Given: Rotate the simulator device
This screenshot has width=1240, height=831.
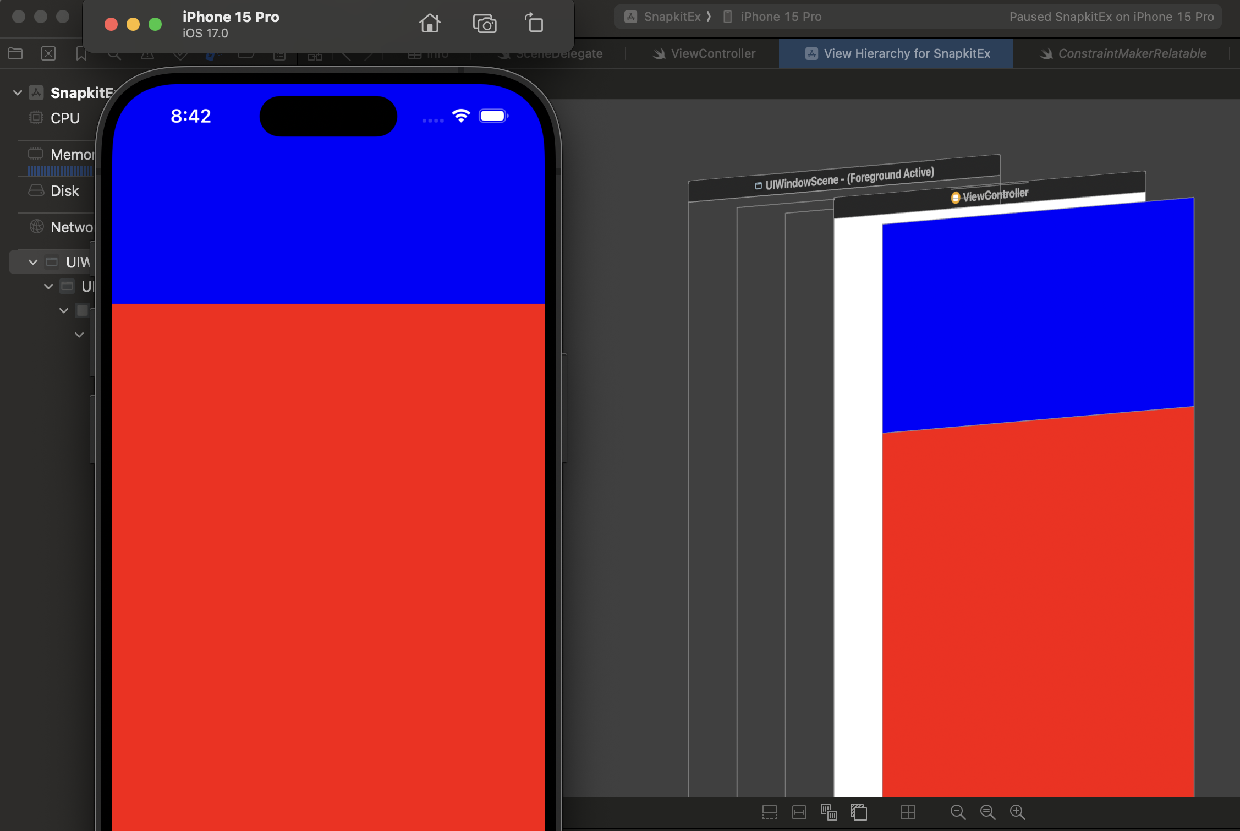Looking at the screenshot, I should tap(534, 24).
